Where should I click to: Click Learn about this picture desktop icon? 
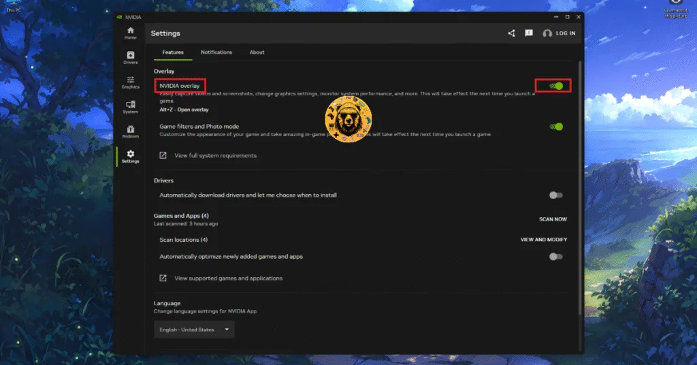pos(676,9)
